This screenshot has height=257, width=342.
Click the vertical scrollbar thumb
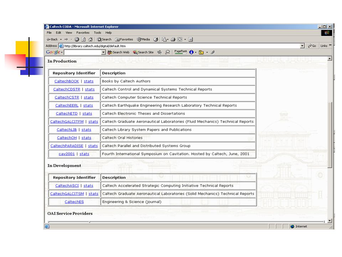click(x=330, y=135)
